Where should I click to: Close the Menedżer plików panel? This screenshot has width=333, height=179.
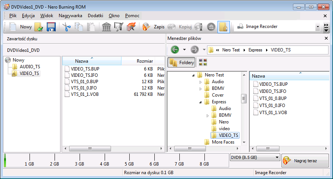point(326,38)
